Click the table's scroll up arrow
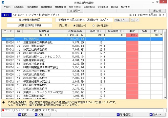This screenshot has height=118, width=168. (165, 31)
